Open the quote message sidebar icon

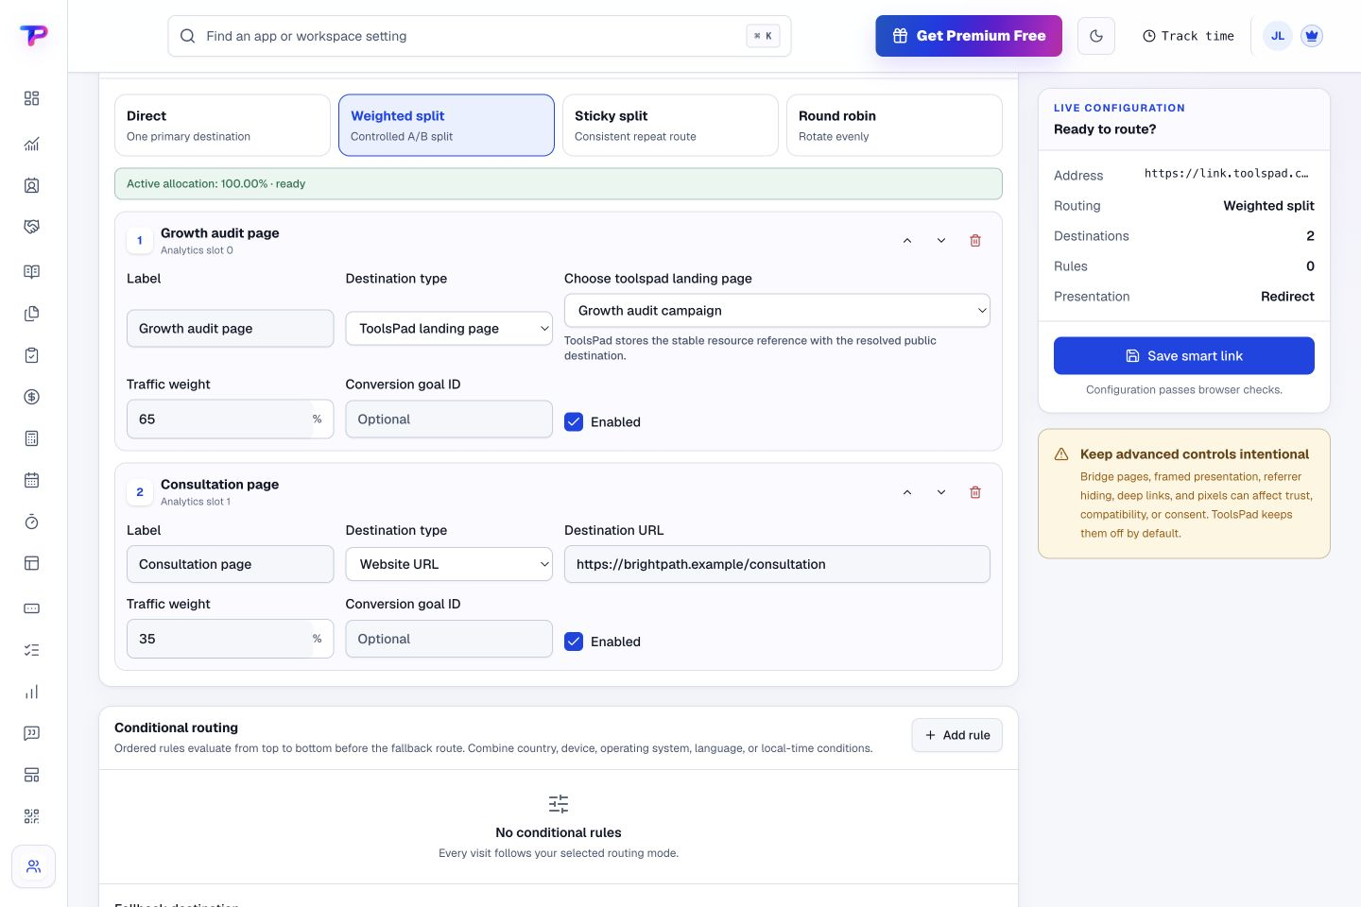click(31, 733)
